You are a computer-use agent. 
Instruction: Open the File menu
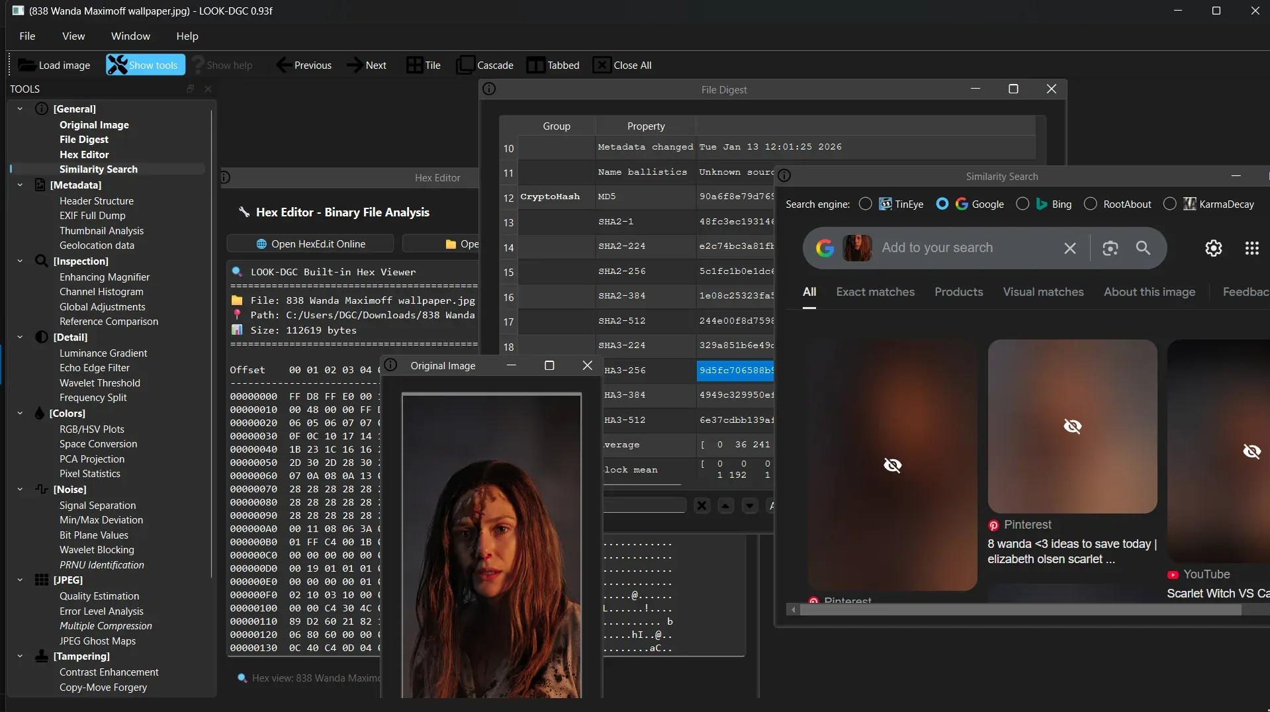27,36
